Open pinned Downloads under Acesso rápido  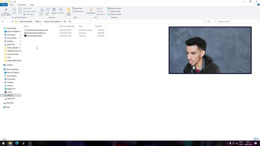pyautogui.click(x=11, y=35)
